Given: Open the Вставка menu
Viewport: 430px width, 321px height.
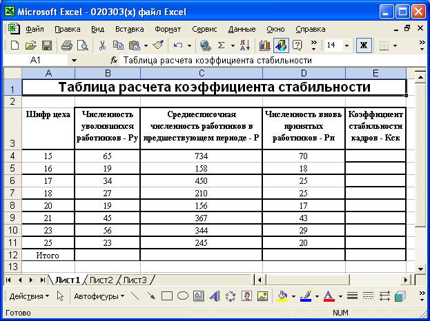Looking at the screenshot, I should (130, 29).
